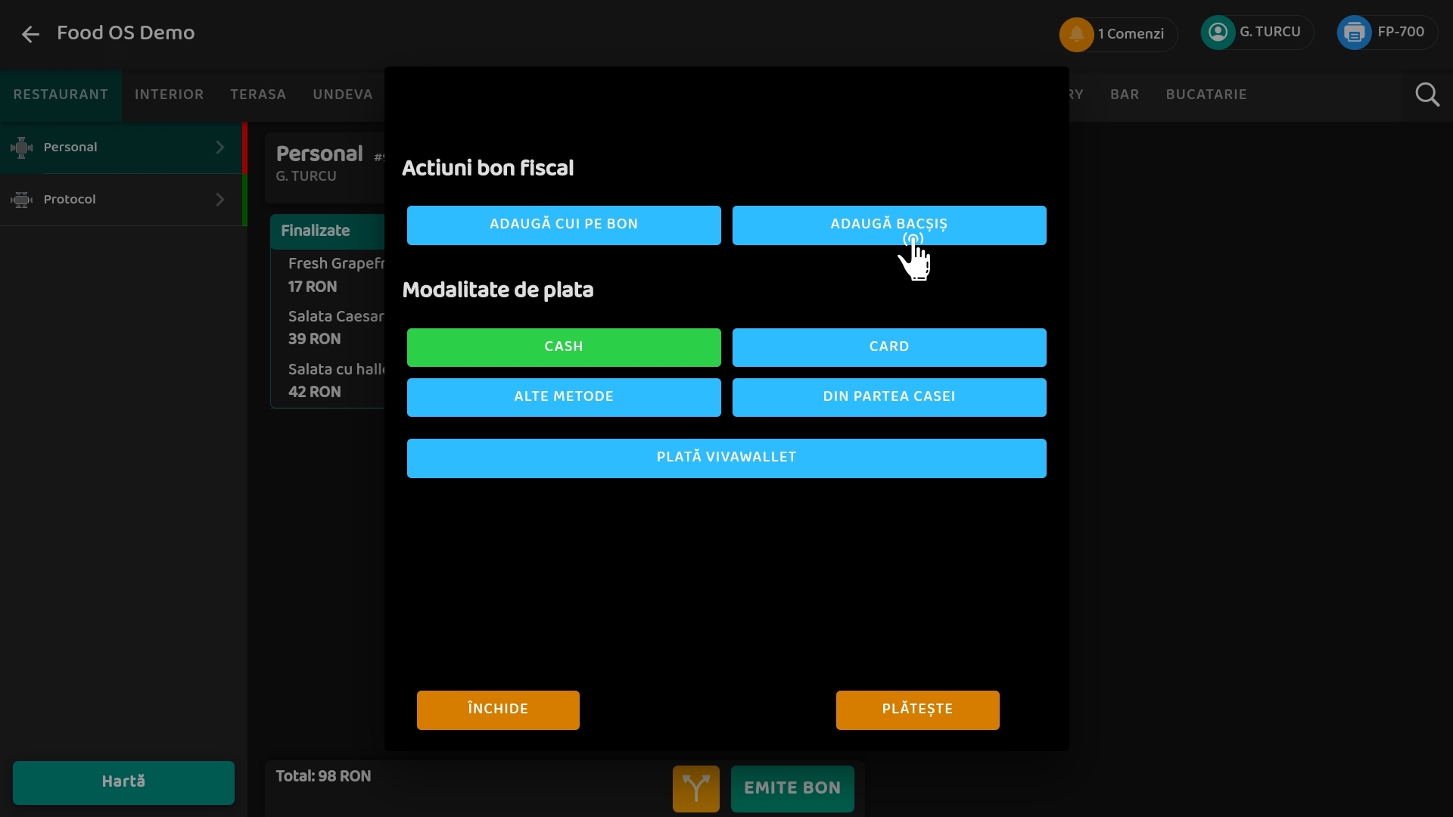Click the Protocol table icon

[22, 200]
